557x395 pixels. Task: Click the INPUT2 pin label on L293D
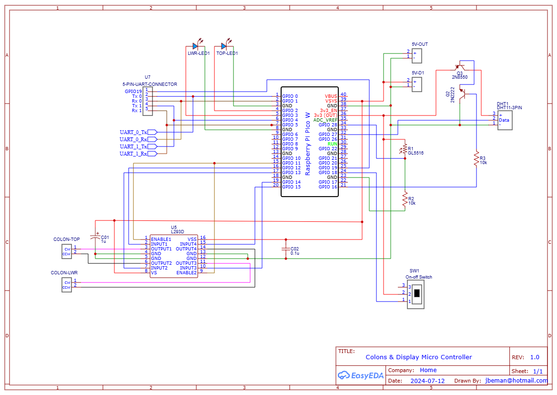pos(159,268)
